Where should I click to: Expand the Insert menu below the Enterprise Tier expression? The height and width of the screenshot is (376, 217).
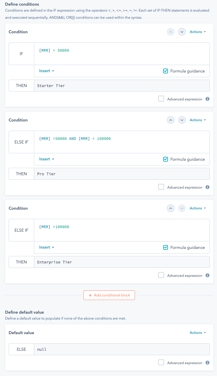45,247
